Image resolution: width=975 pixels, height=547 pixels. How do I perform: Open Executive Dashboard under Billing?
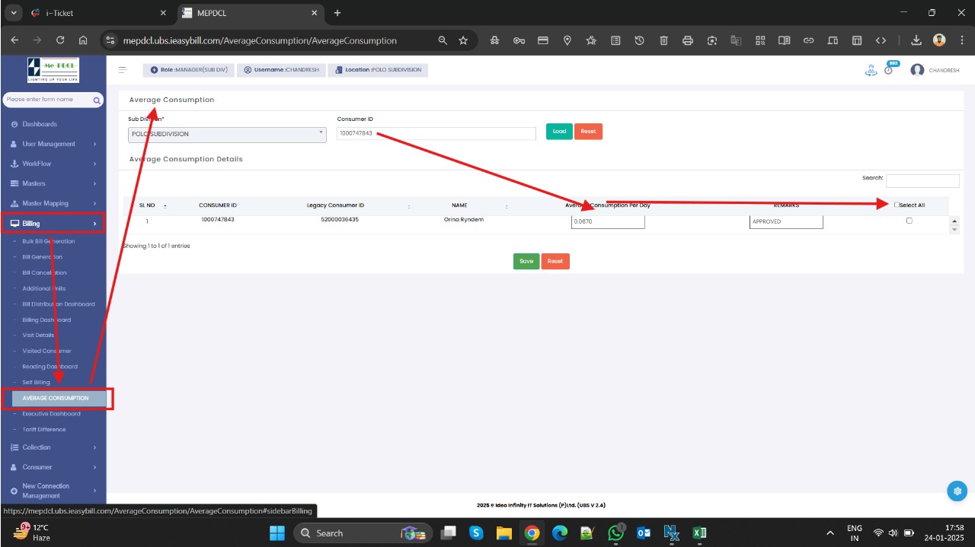(x=51, y=414)
